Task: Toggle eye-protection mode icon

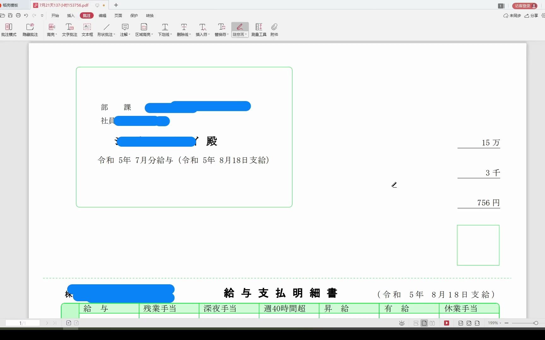Action: [x=402, y=323]
